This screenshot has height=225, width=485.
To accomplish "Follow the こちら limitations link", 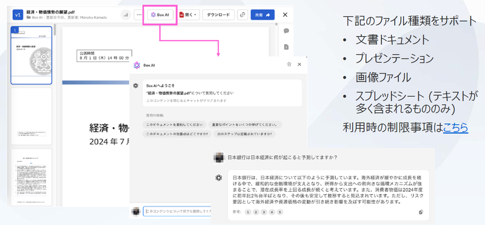I will pos(456,128).
